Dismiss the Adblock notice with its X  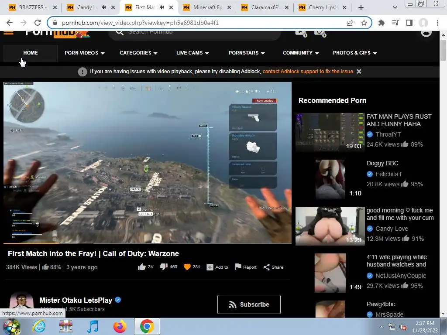pos(359,72)
